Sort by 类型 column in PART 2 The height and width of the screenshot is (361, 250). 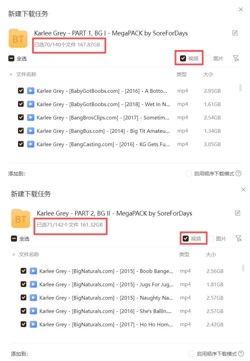(x=184, y=255)
